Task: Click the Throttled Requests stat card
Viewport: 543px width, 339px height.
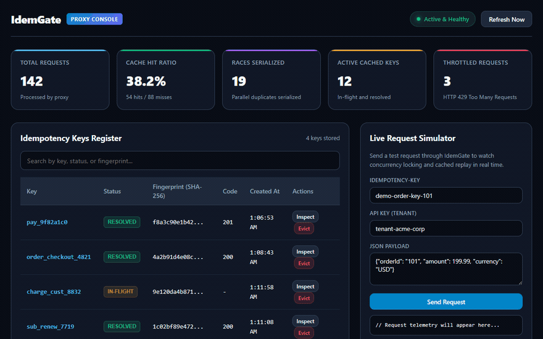Action: (483, 80)
